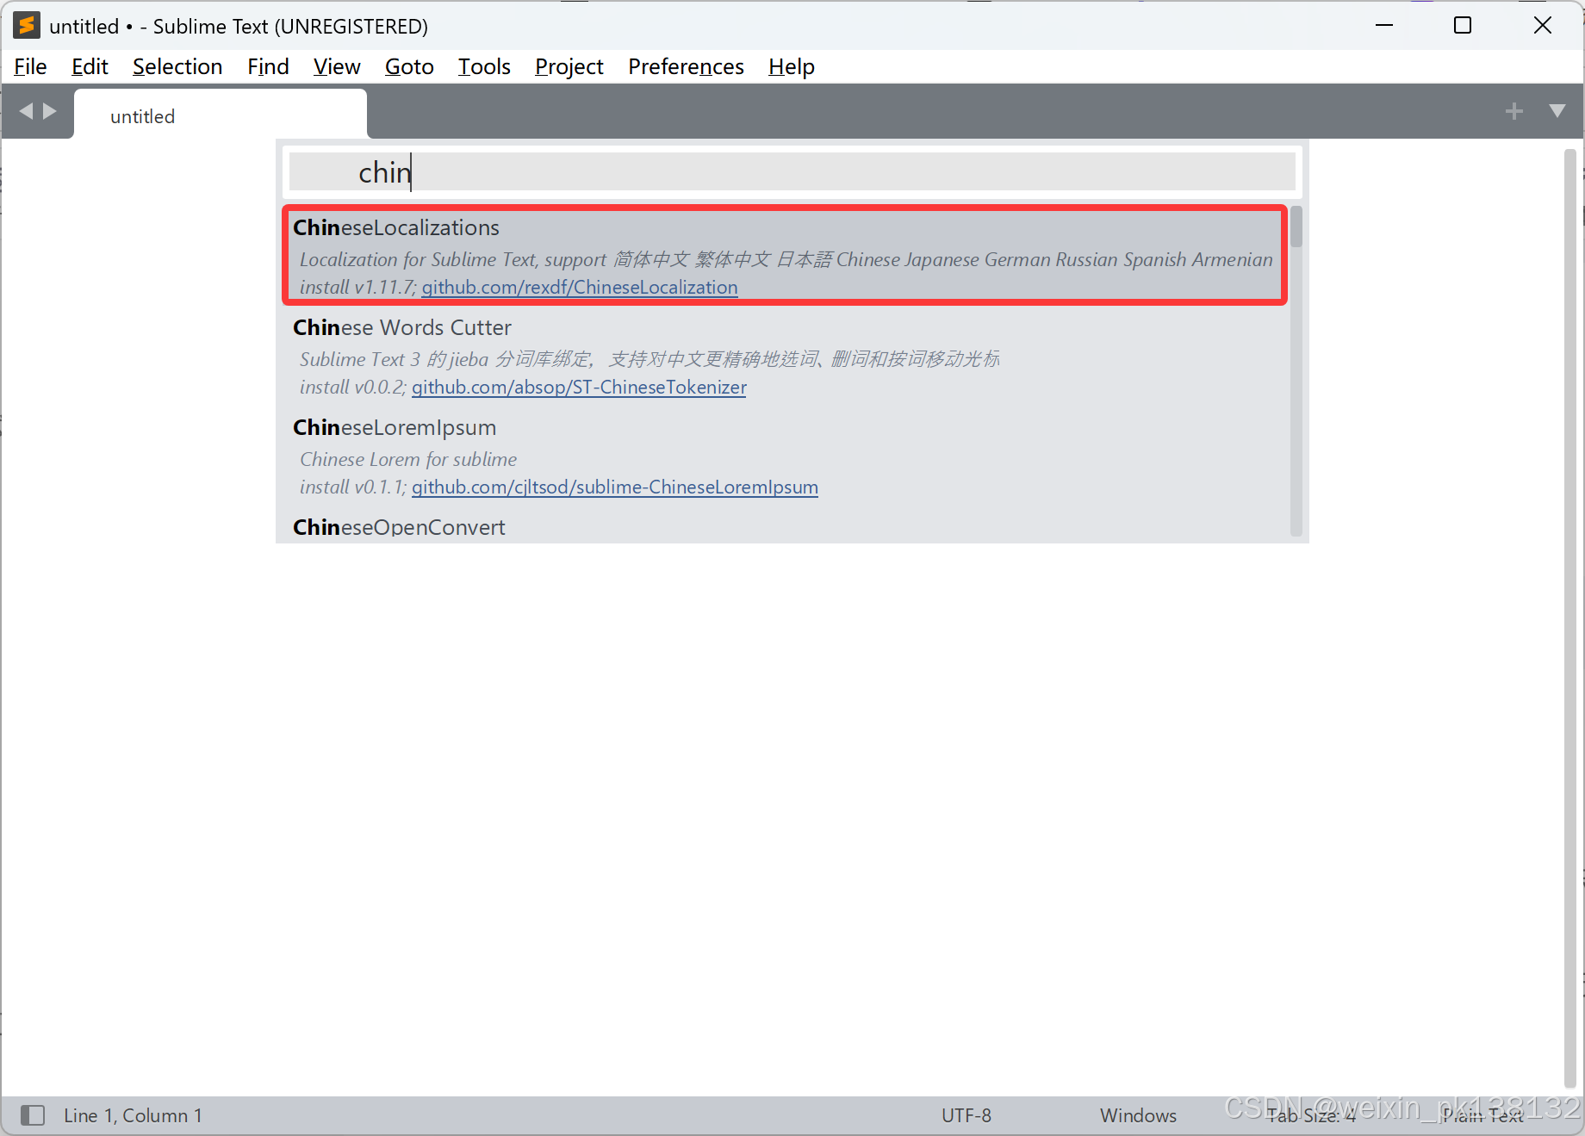Open the Selection menu
1585x1136 pixels.
(177, 67)
